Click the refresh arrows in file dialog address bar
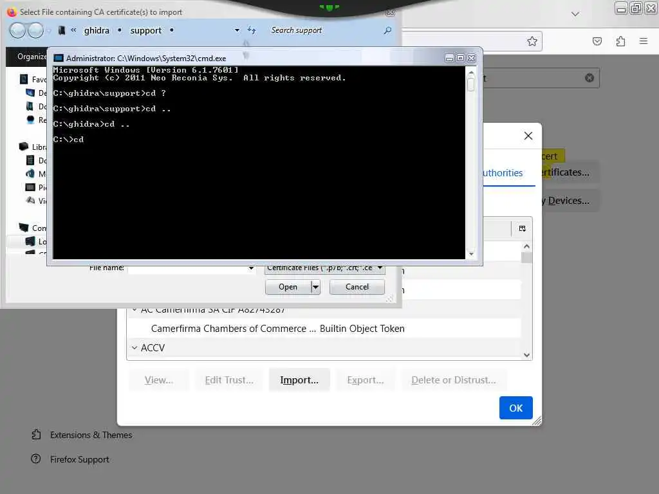 tap(252, 30)
